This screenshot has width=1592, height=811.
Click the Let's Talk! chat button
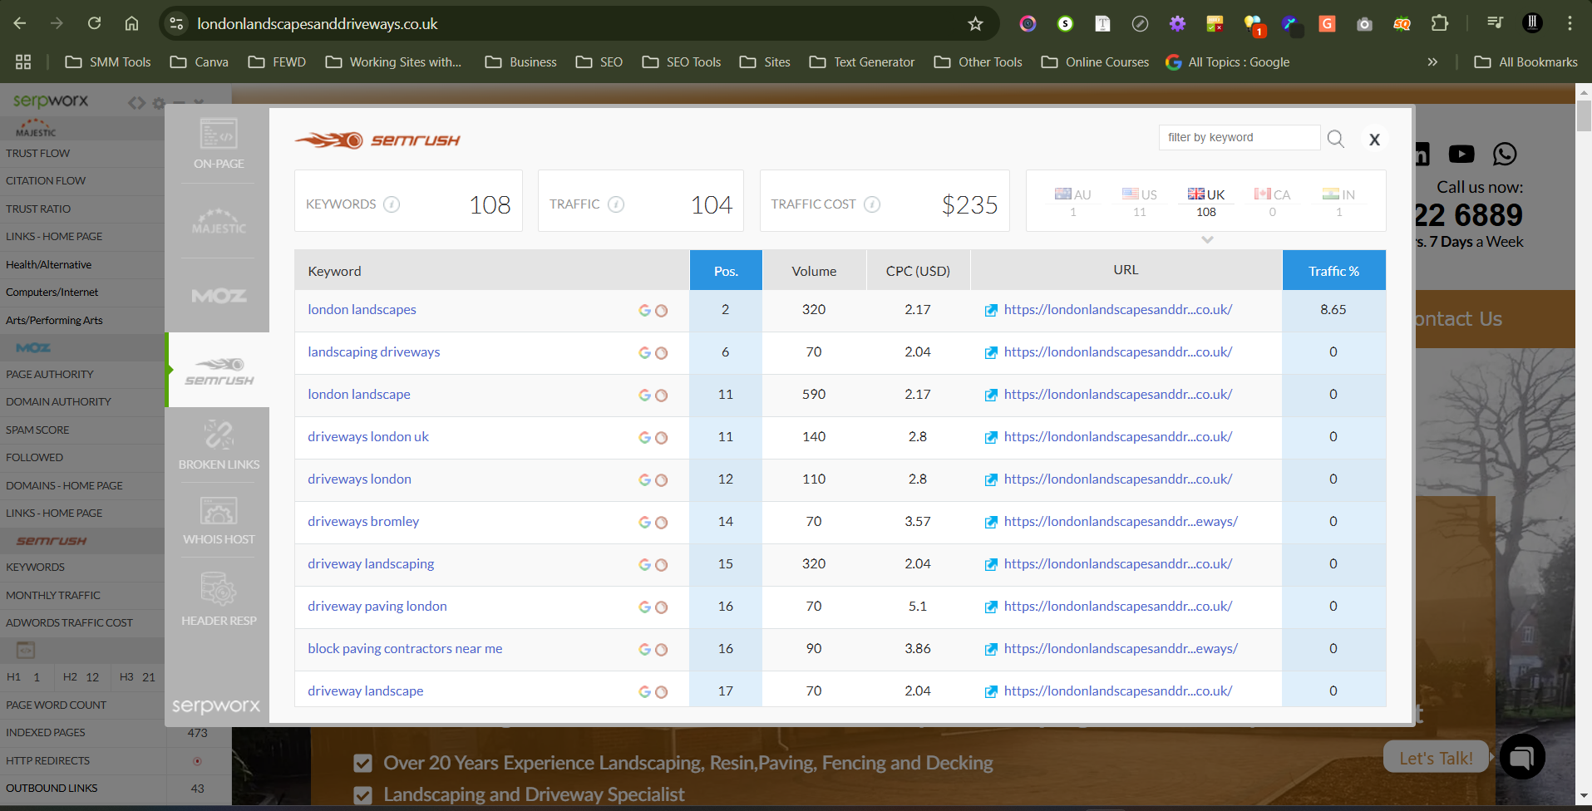(1436, 758)
